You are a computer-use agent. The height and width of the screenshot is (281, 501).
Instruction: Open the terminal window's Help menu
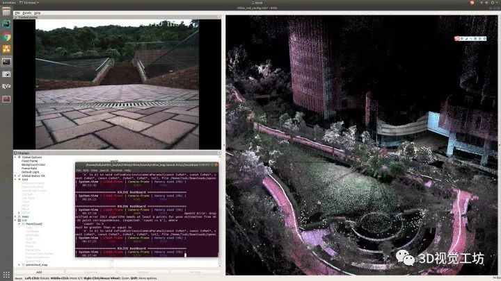pyautogui.click(x=127, y=171)
